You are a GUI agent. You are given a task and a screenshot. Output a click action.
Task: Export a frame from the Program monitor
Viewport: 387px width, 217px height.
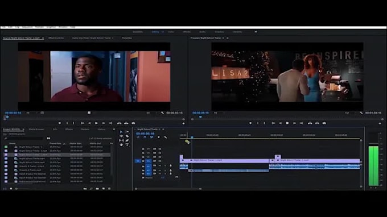point(324,123)
